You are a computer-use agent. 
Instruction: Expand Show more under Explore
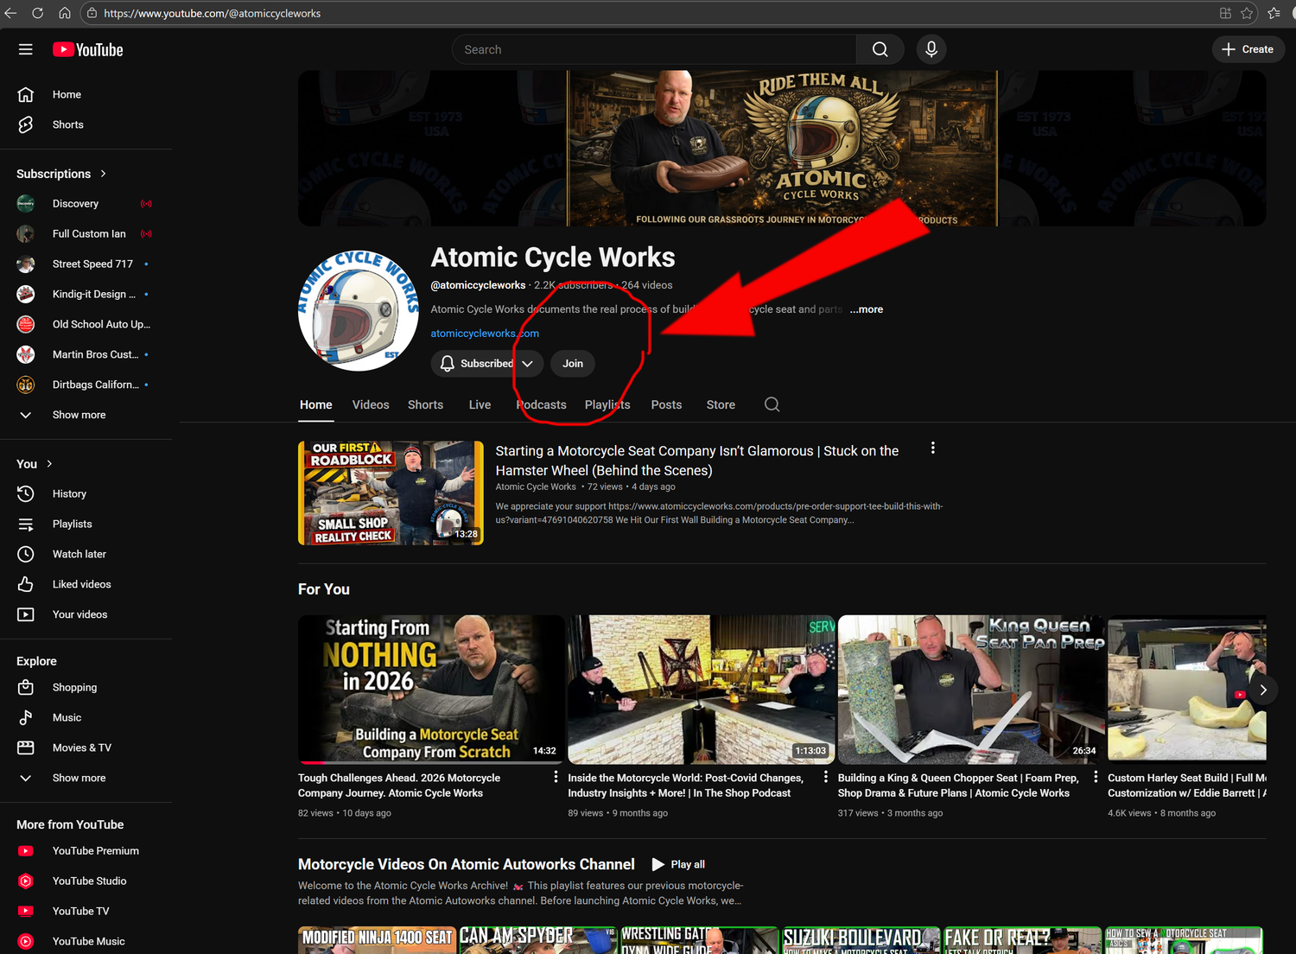tap(79, 778)
